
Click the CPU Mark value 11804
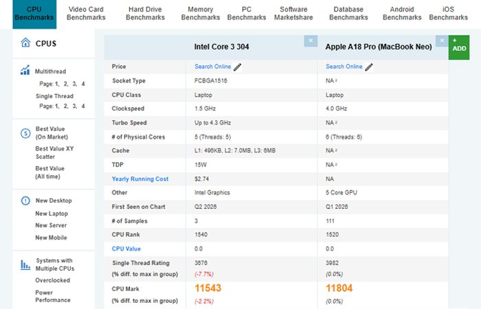pos(339,288)
